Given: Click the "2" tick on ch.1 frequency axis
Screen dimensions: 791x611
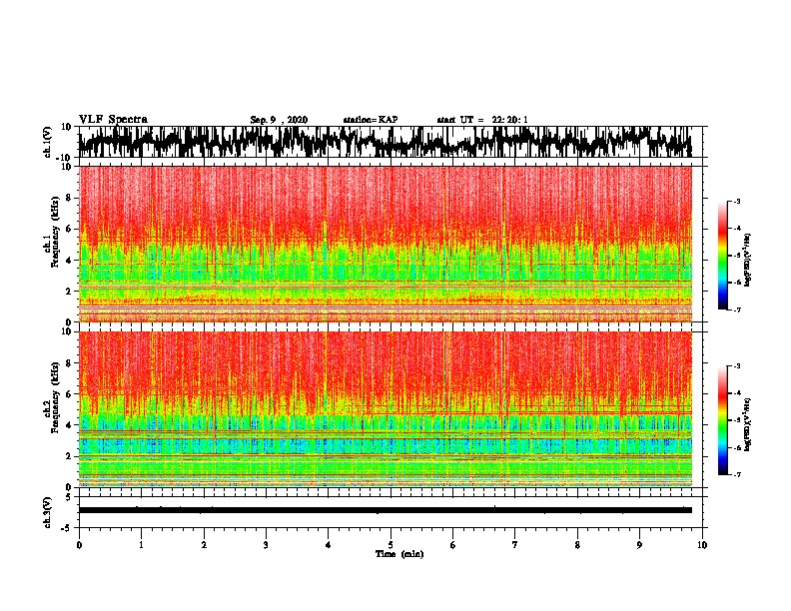Looking at the screenshot, I should click(69, 291).
